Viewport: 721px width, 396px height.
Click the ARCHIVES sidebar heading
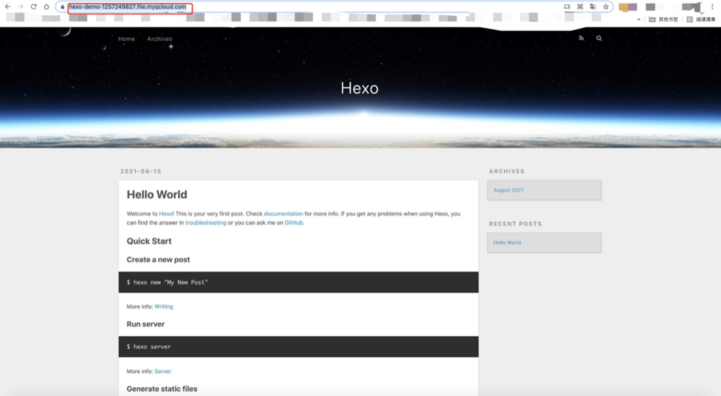(x=507, y=171)
